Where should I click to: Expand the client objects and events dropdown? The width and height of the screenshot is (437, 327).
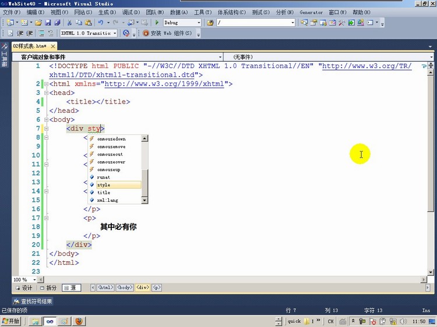coord(220,57)
